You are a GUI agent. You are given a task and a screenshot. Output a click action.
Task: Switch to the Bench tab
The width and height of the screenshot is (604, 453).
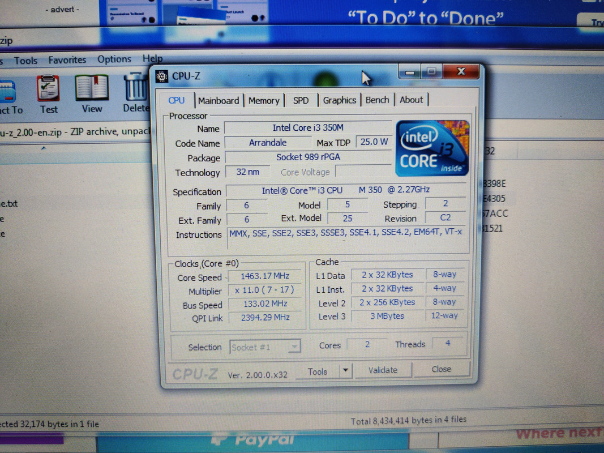click(x=377, y=100)
